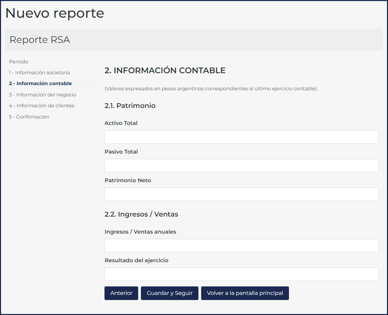Focus the Pasivo Total text box

(241, 166)
